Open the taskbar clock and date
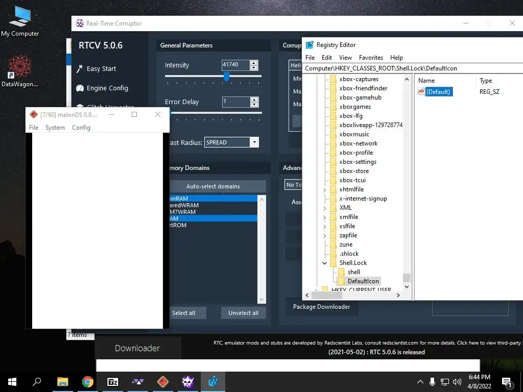 479,382
